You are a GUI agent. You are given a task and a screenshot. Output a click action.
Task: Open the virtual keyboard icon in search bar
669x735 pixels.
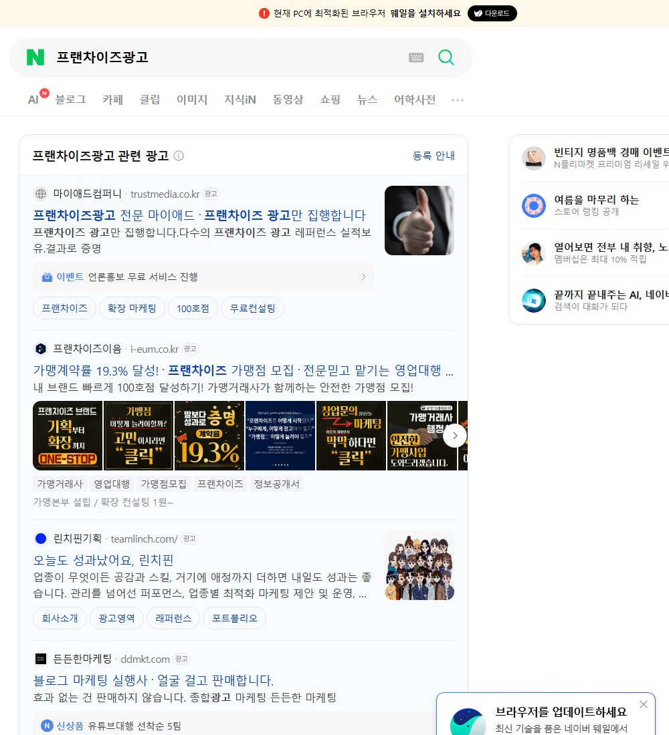pos(416,57)
